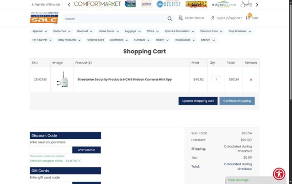Open the Electronics menu
Viewport: 292px width, 184px height.
coord(119,40)
